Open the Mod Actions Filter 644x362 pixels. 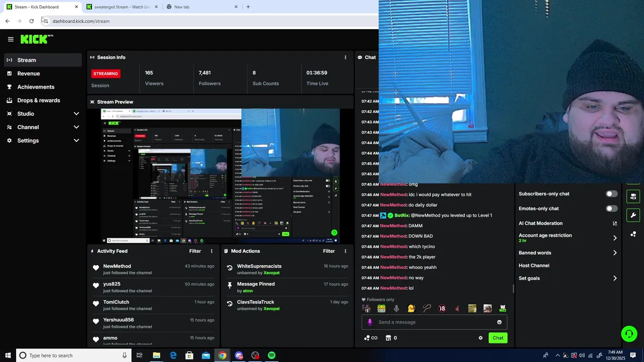[329, 251]
